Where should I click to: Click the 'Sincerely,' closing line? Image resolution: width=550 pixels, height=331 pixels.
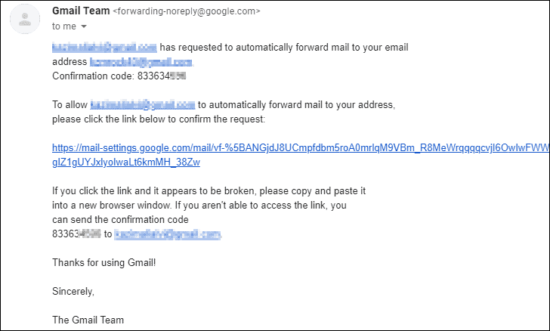73,292
